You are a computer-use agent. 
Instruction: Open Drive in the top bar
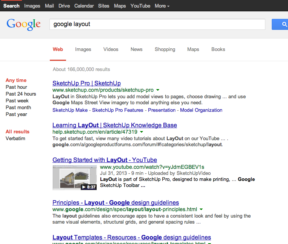(x=64, y=6)
